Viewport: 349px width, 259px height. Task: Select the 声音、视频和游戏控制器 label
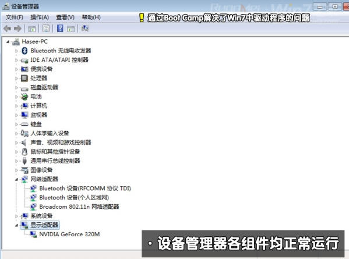61,142
